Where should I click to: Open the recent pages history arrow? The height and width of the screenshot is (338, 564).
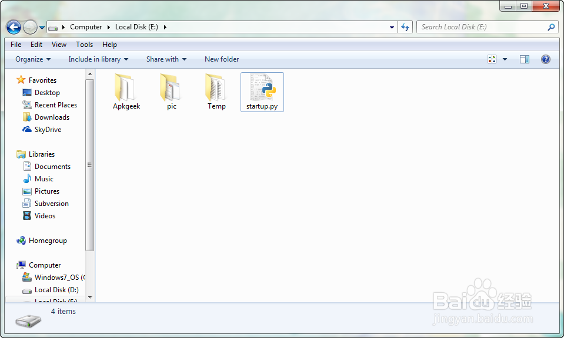(42, 27)
